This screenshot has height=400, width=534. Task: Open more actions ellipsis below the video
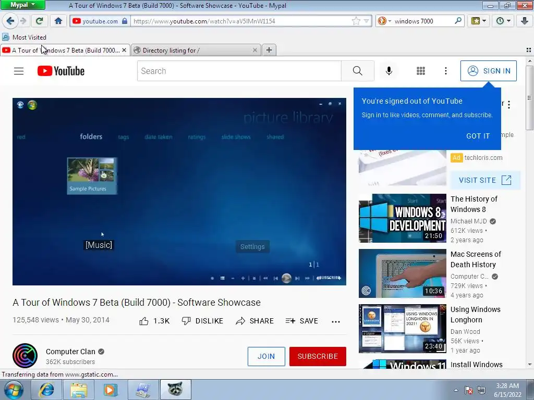[x=336, y=321]
